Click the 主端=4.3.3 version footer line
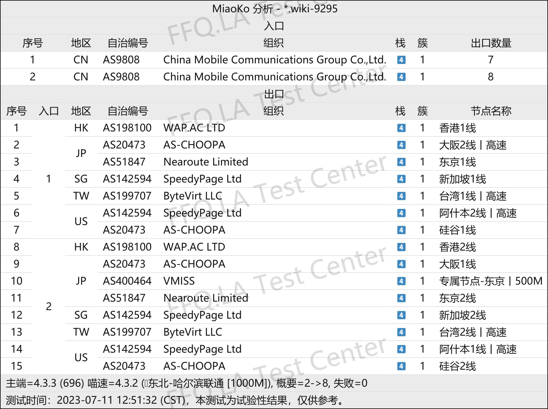The width and height of the screenshot is (548, 409). (x=186, y=383)
